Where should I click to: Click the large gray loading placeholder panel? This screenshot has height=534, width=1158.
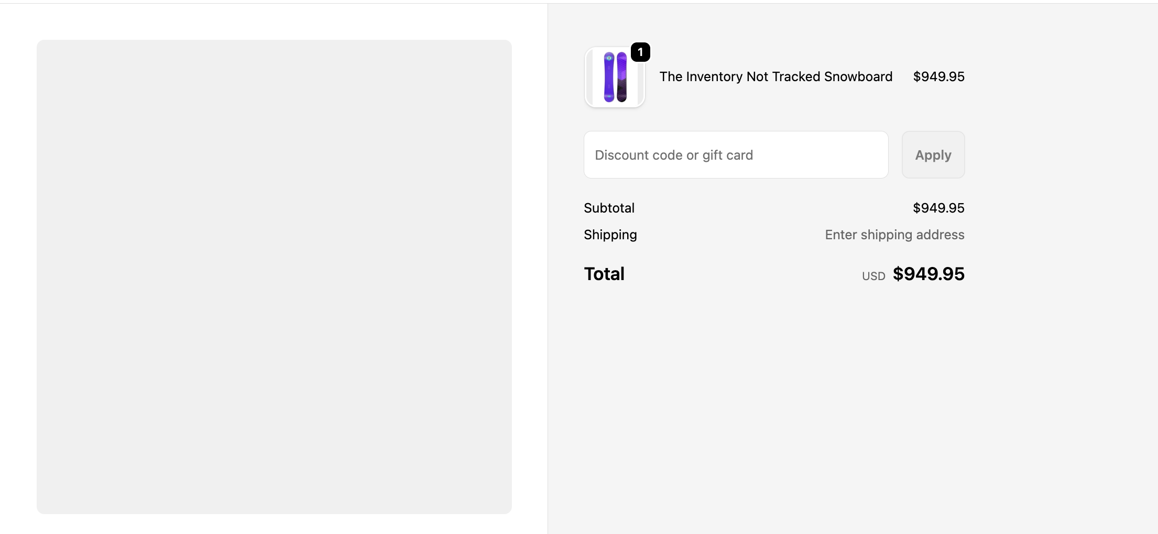pyautogui.click(x=274, y=276)
